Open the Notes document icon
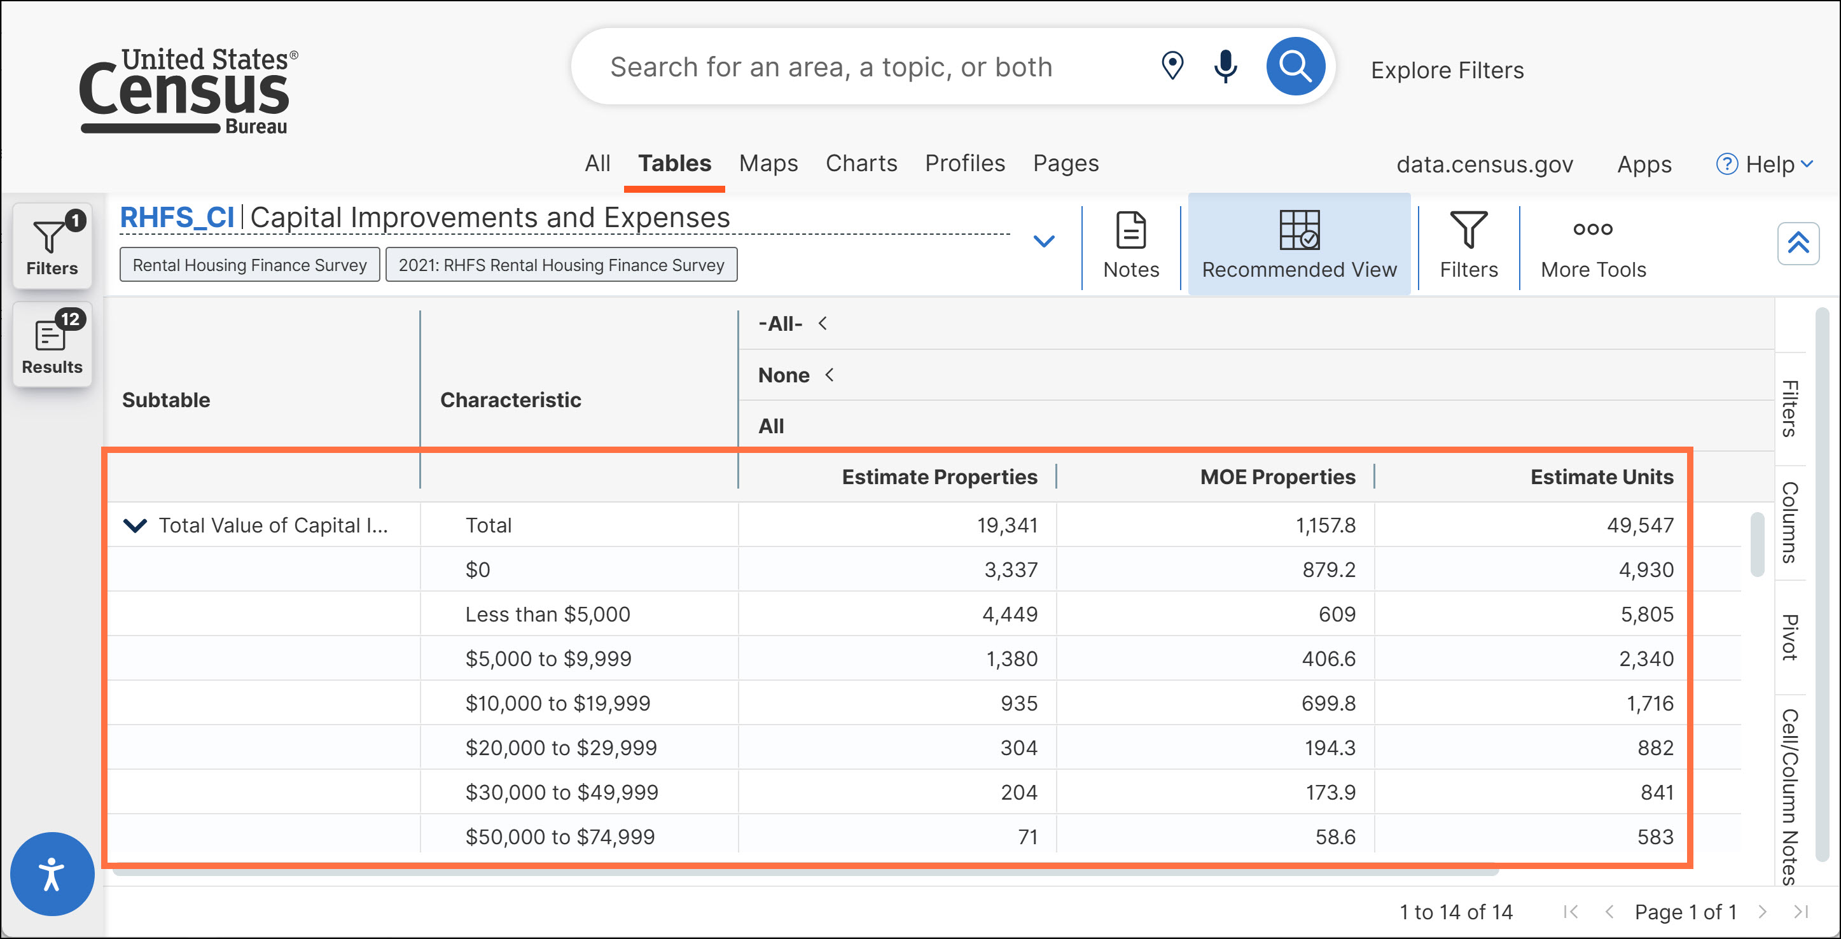 point(1130,244)
